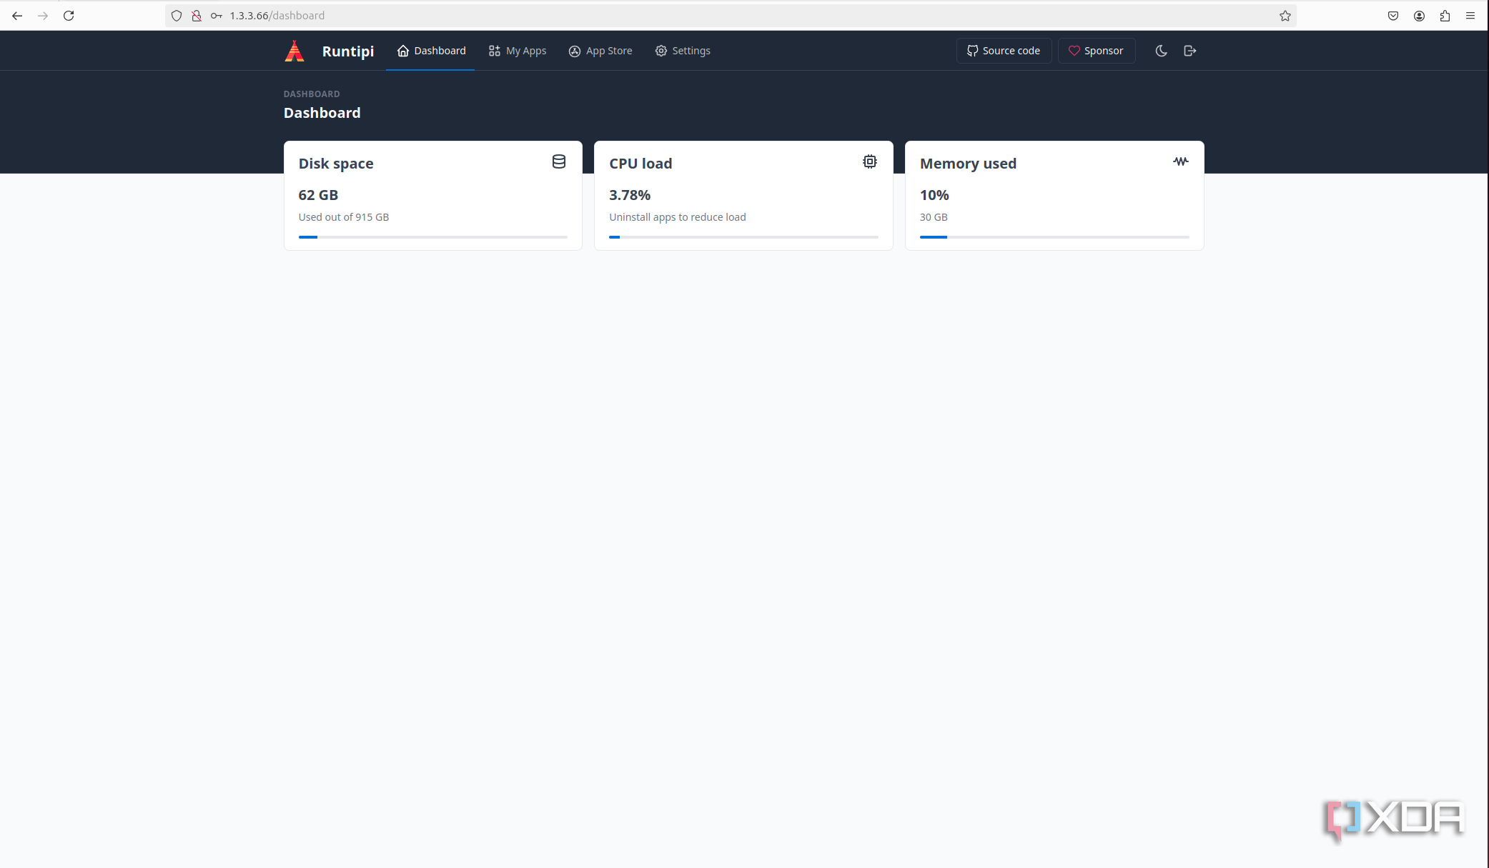Go back with the browser back arrow
Screen dimensions: 1489x868
tap(17, 16)
